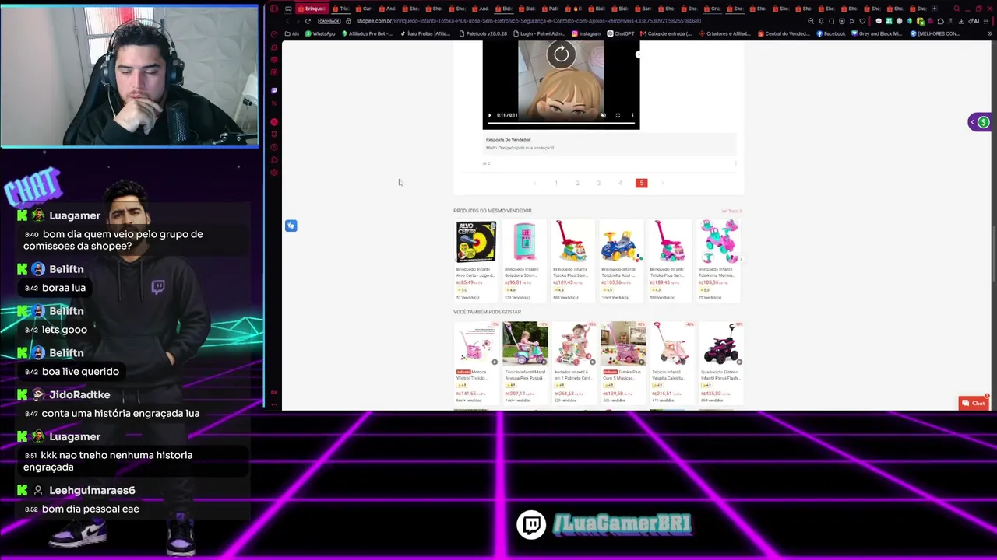Screen dimensions: 997x560
Task: Open the Triciclo Infantil Maral Avespa product
Action: tap(525, 362)
